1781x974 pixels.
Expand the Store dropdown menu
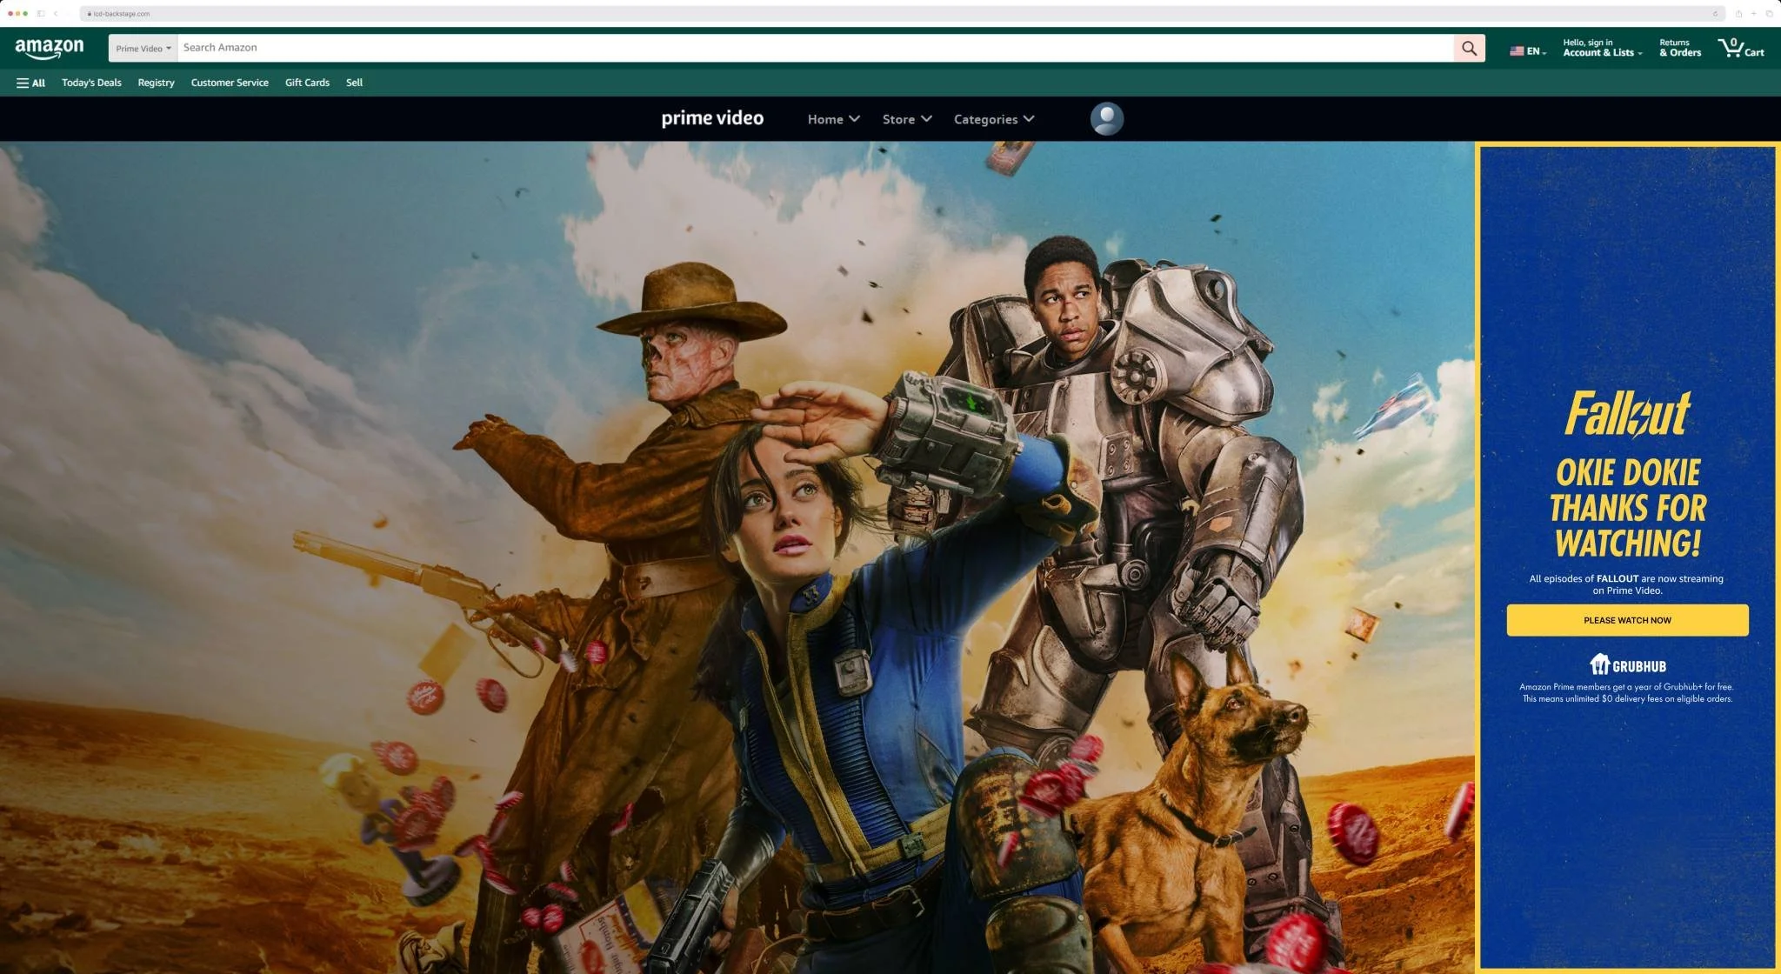[x=907, y=119]
